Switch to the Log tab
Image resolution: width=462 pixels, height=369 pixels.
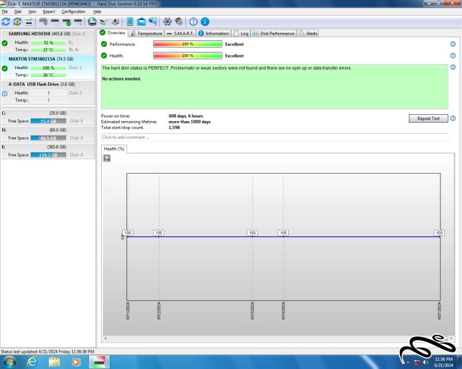241,33
